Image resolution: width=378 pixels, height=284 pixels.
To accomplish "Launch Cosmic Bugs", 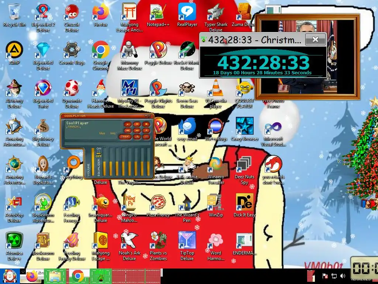I will [72, 53].
